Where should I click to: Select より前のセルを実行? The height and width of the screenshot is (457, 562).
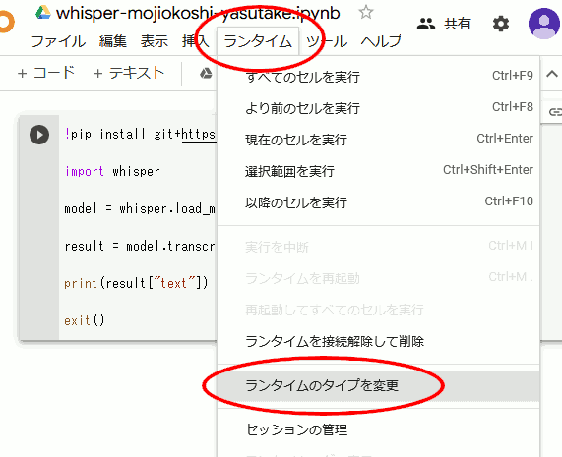tap(379, 108)
